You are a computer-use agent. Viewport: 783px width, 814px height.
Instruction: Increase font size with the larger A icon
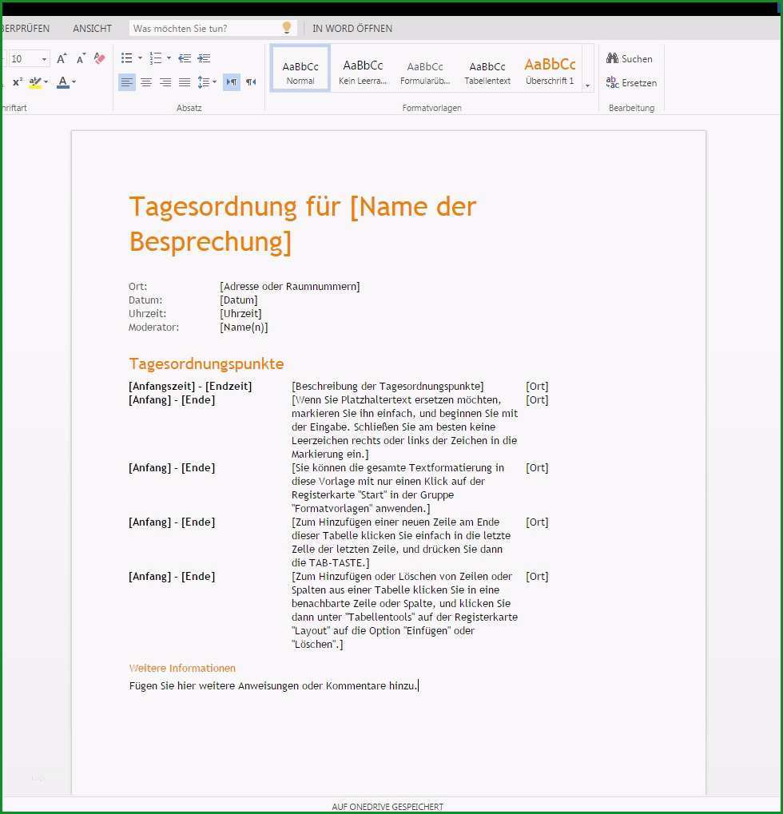(62, 58)
